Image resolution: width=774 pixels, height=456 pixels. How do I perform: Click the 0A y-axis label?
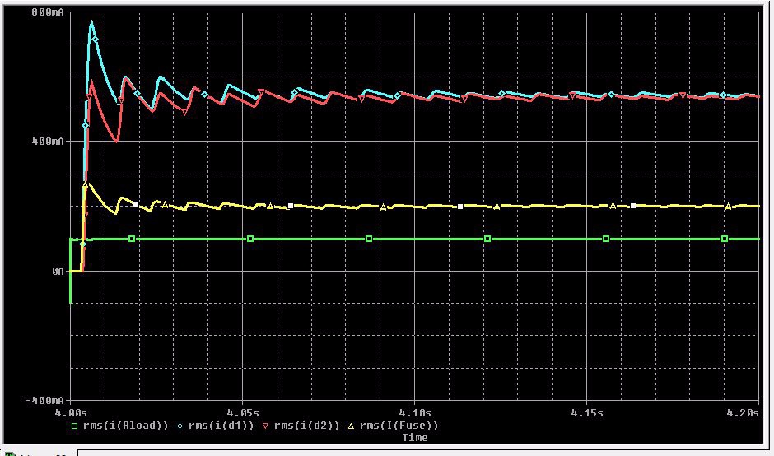click(x=55, y=271)
